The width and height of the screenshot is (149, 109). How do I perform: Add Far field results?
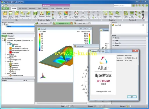tap(60, 15)
